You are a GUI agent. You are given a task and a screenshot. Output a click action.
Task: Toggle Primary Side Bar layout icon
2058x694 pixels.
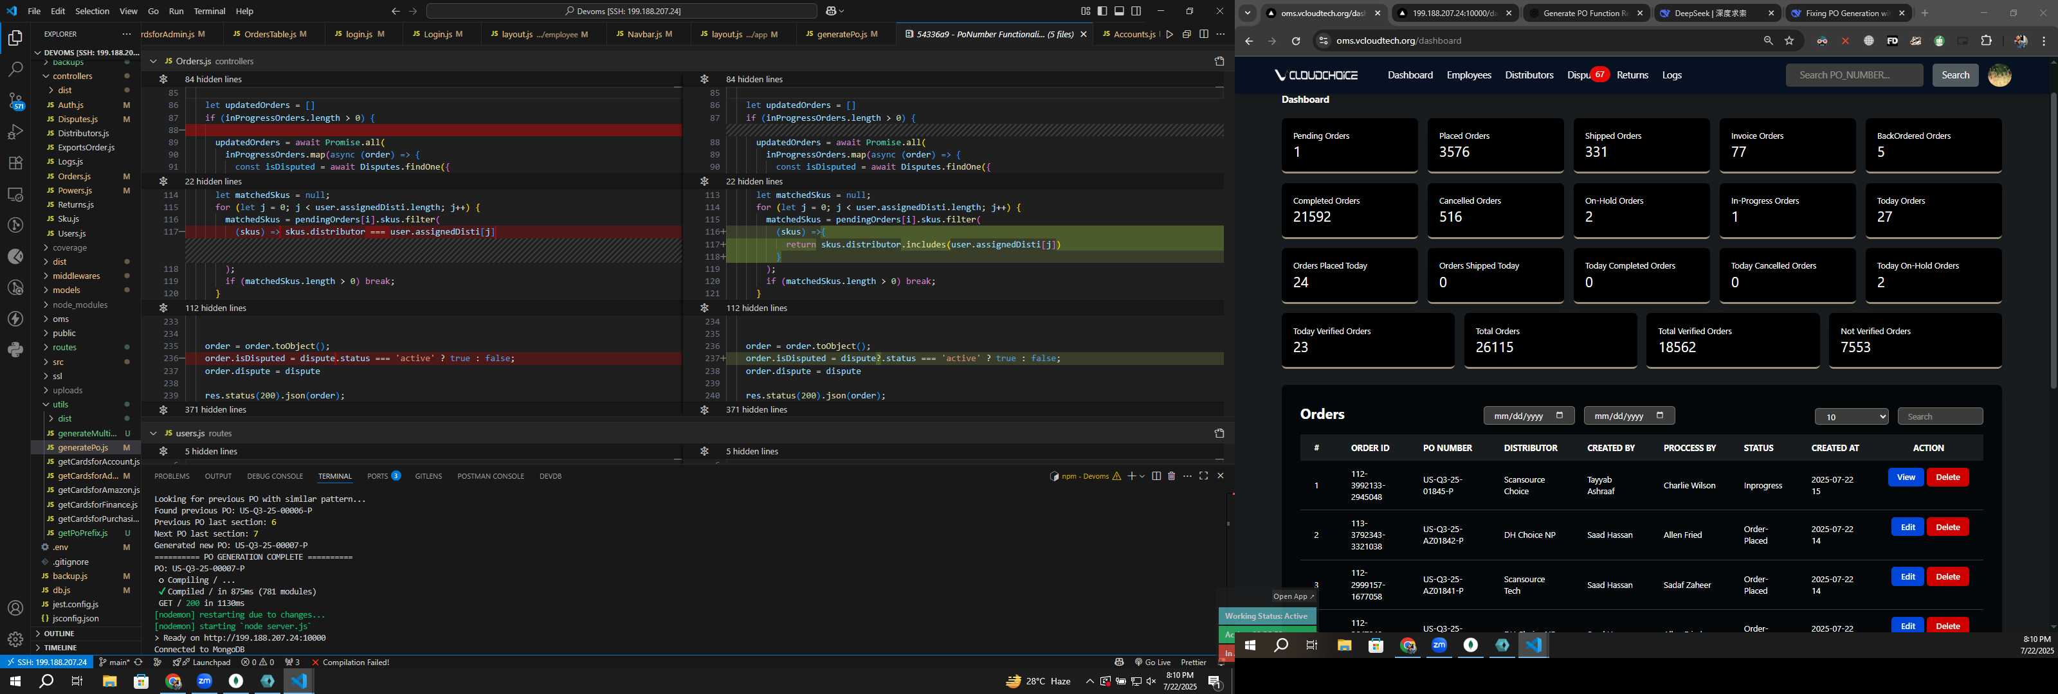pyautogui.click(x=1102, y=11)
